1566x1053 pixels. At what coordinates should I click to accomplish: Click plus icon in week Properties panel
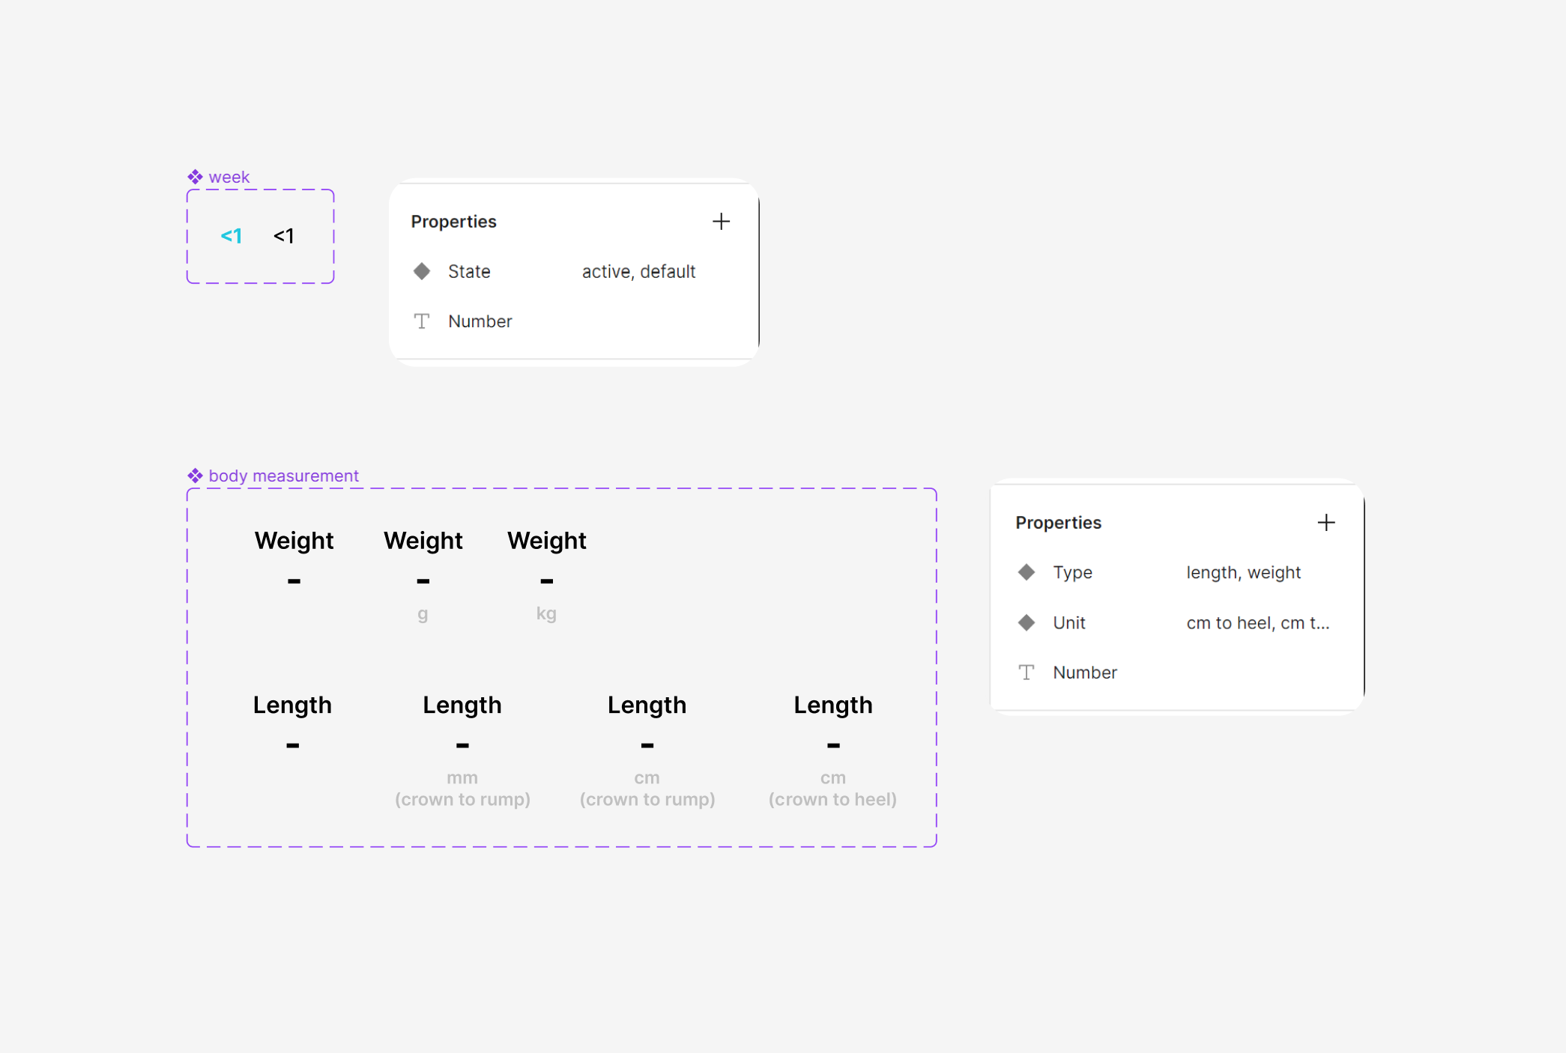721,222
